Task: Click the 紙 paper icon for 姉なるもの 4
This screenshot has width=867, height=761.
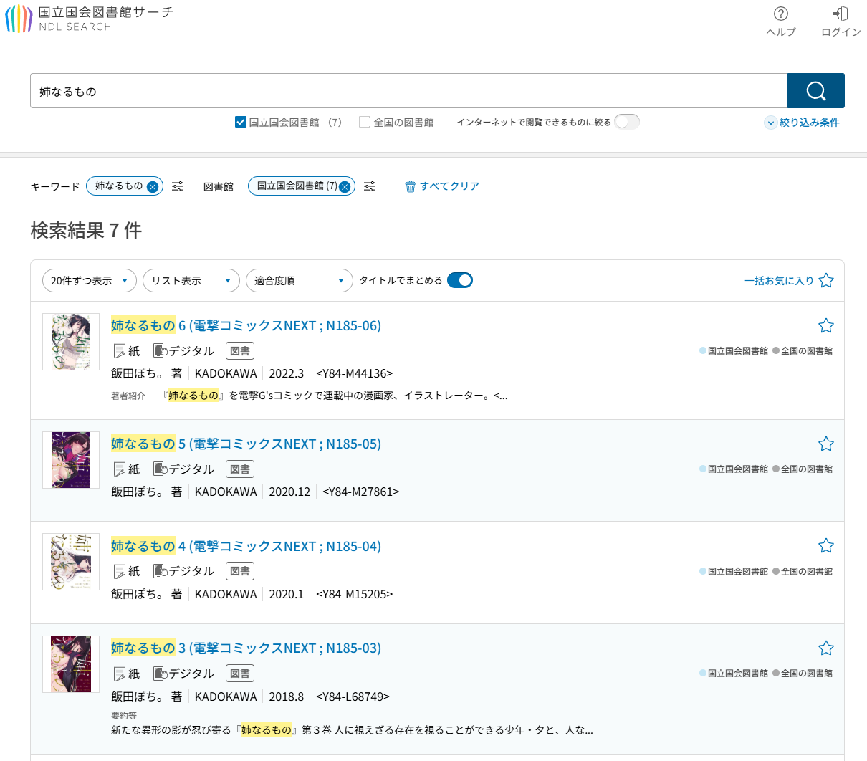Action: point(120,571)
